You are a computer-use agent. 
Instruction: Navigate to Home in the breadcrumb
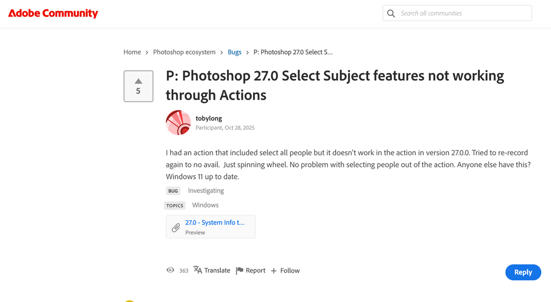click(132, 52)
